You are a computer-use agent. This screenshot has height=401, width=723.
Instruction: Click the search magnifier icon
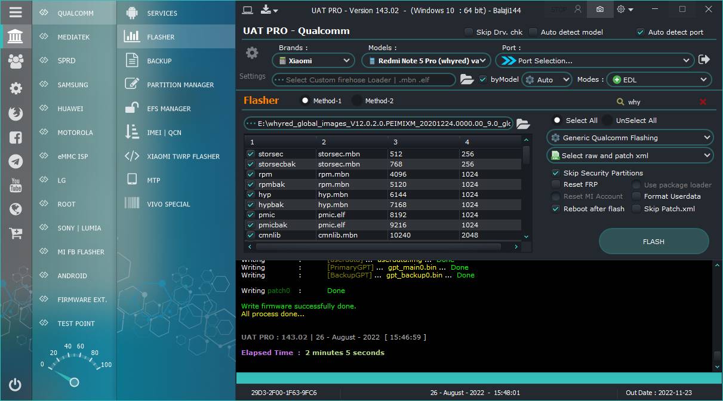(620, 102)
